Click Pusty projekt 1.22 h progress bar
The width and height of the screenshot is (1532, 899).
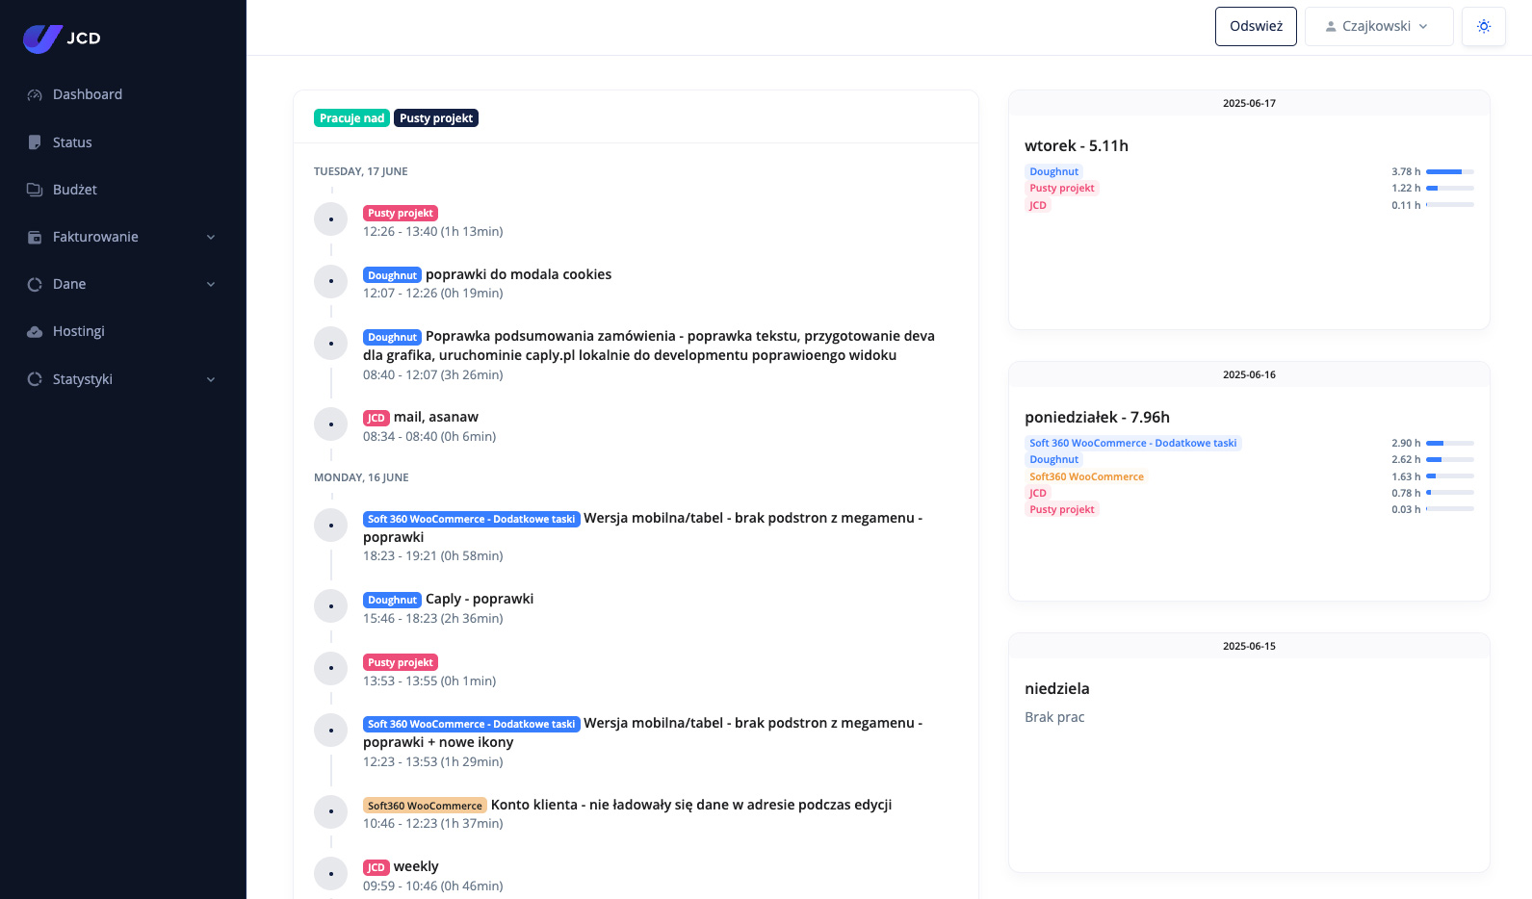[1449, 188]
